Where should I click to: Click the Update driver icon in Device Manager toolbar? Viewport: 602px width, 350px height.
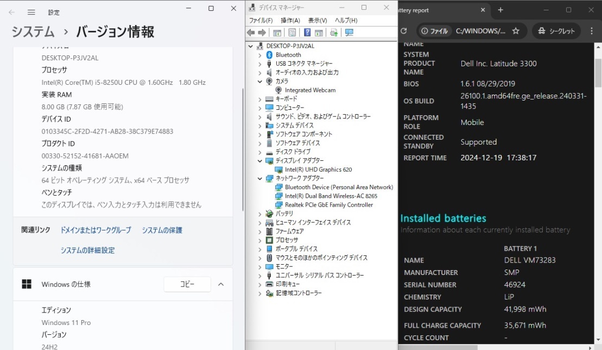(334, 33)
